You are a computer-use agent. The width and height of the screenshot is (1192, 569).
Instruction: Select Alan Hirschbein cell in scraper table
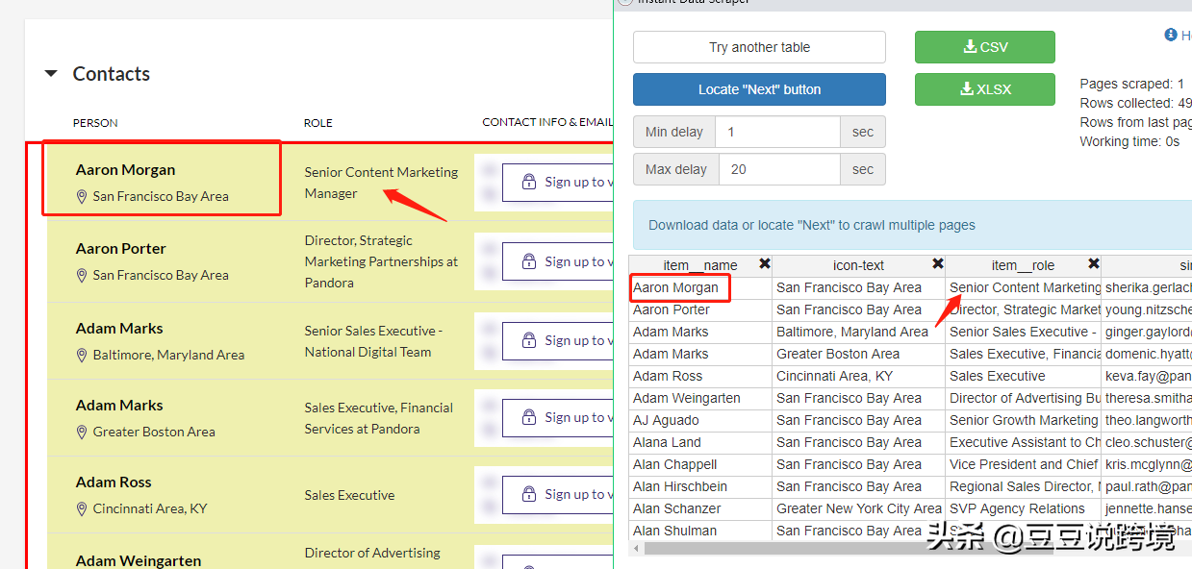click(x=700, y=486)
